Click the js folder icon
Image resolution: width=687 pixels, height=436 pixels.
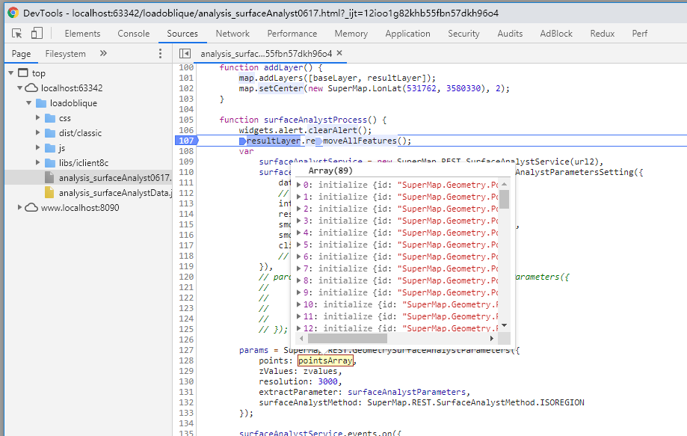click(50, 147)
